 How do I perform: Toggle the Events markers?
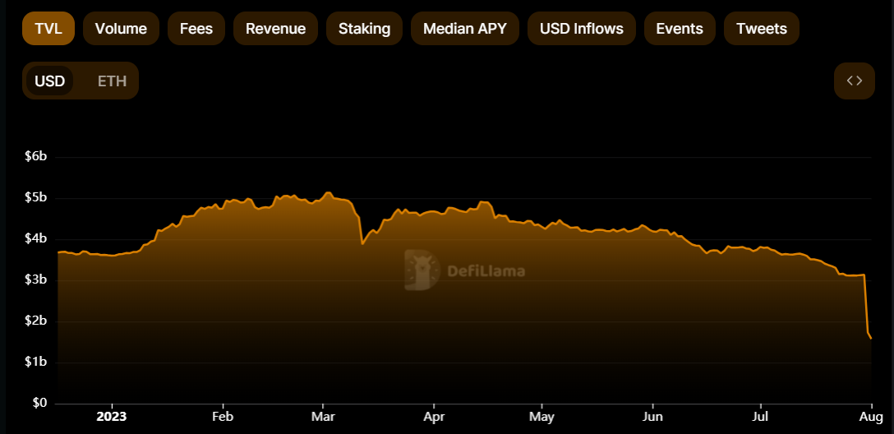tap(680, 29)
